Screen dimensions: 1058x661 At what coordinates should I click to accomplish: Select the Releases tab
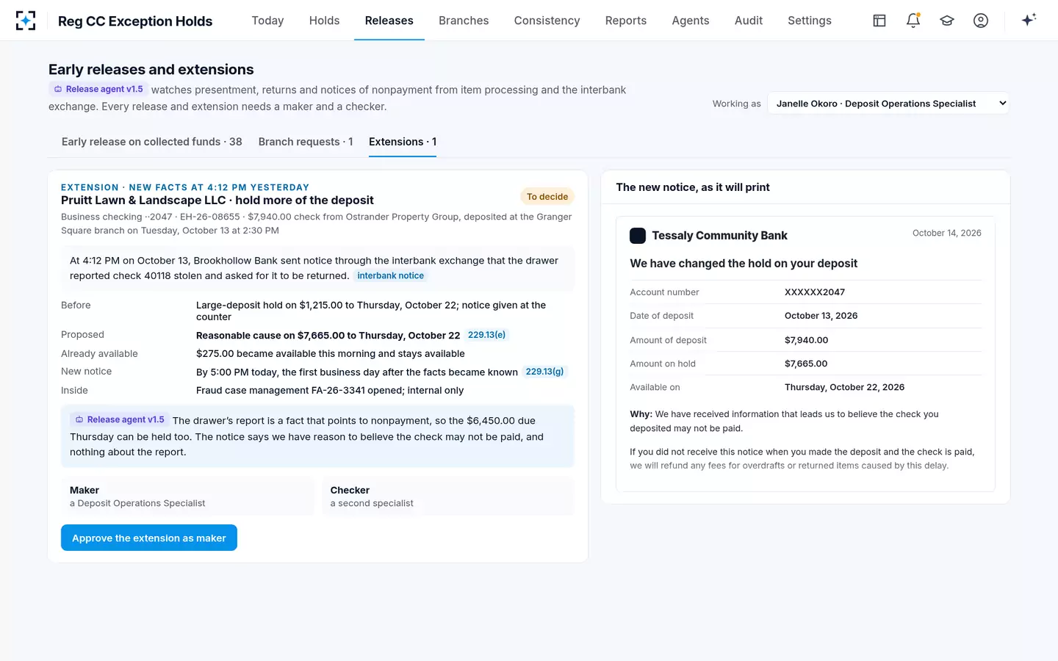[x=389, y=21]
